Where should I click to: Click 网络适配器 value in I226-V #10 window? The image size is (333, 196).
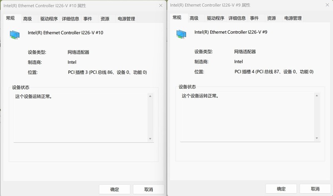[x=78, y=52]
